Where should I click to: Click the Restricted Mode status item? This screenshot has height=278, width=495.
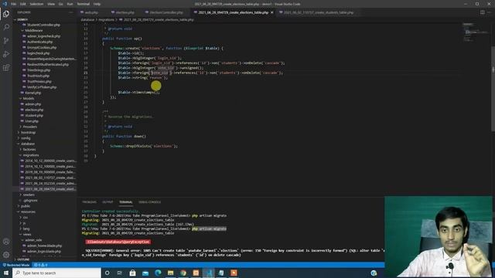point(16,265)
